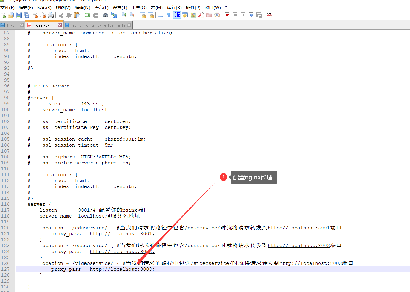Screen dimensions: 410x292
Task: Click the Close document toolbar icon
Action: 35,15
